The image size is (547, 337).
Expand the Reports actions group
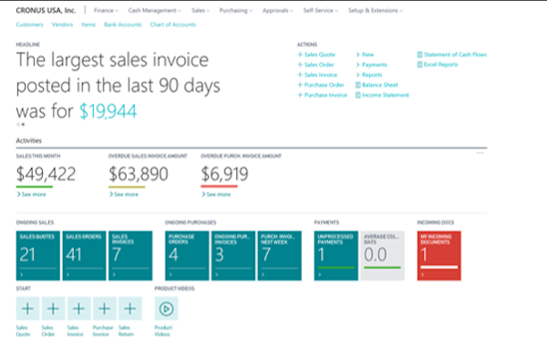(368, 75)
